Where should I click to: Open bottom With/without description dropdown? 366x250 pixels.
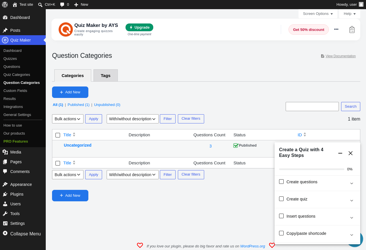click(133, 175)
